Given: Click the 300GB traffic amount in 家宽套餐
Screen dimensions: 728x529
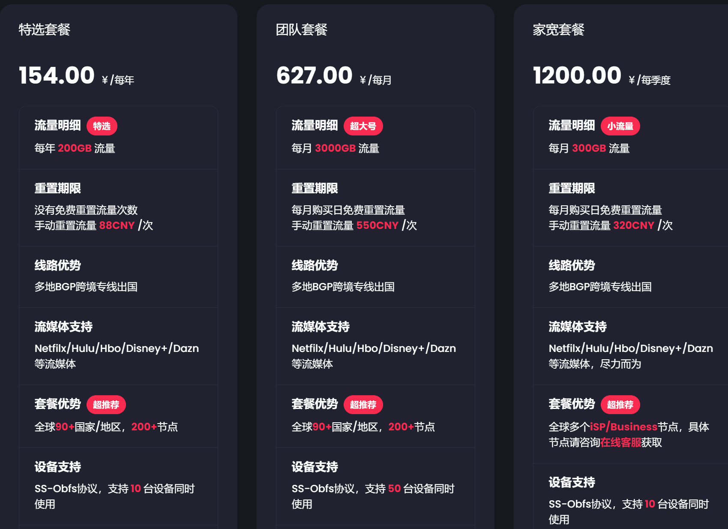Looking at the screenshot, I should [589, 148].
